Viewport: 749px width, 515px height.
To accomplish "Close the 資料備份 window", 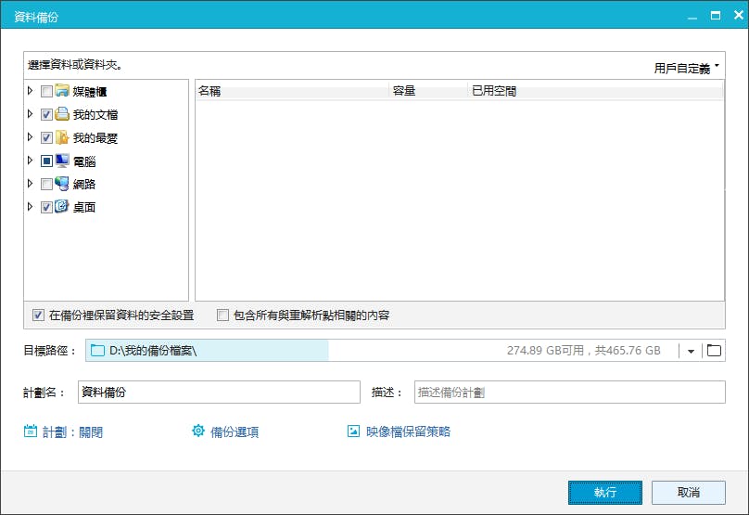I will pyautogui.click(x=739, y=15).
